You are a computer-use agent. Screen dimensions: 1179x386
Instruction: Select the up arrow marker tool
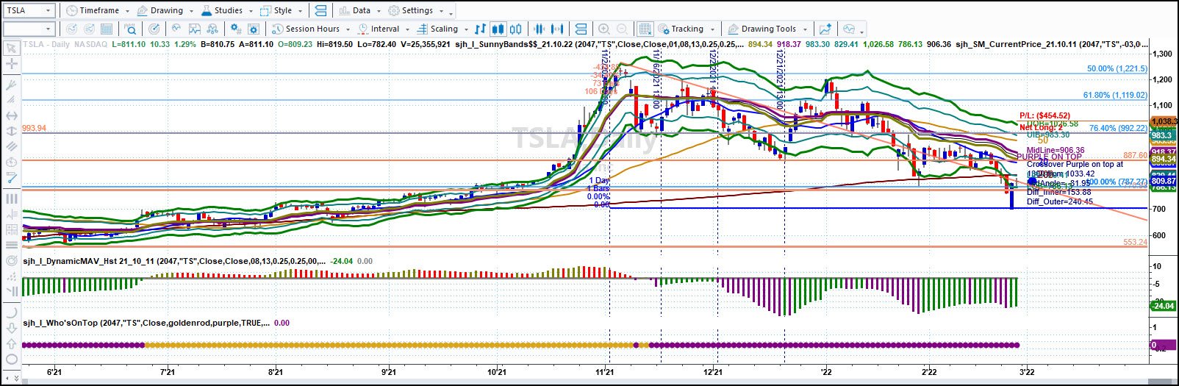coord(11,343)
